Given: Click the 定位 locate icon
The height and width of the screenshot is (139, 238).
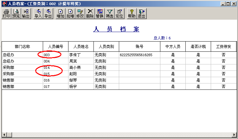Looking at the screenshot, I should pyautogui.click(x=119, y=14).
